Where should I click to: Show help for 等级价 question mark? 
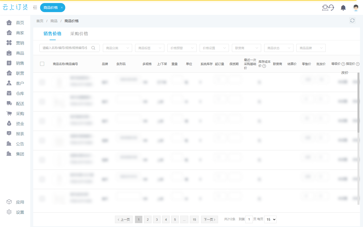(x=343, y=64)
